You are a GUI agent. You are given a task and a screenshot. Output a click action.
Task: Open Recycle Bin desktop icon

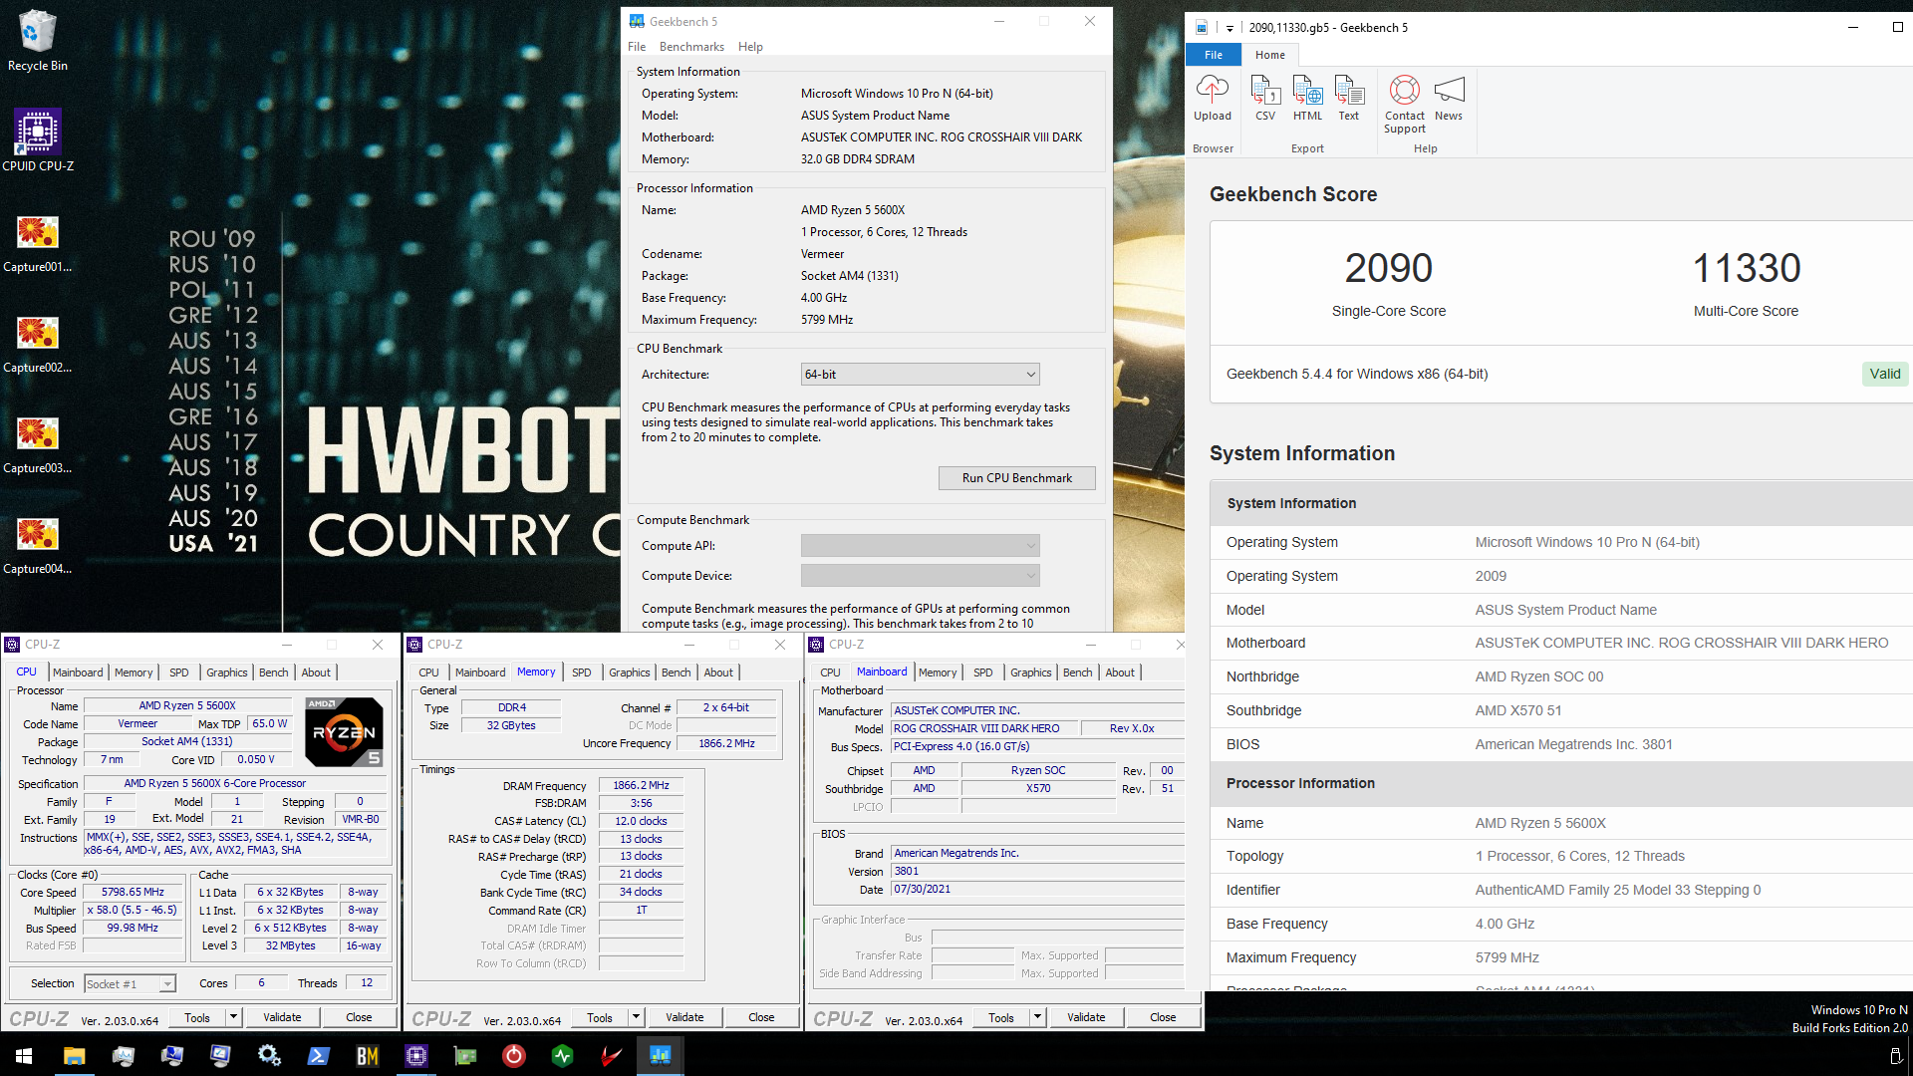(x=38, y=42)
